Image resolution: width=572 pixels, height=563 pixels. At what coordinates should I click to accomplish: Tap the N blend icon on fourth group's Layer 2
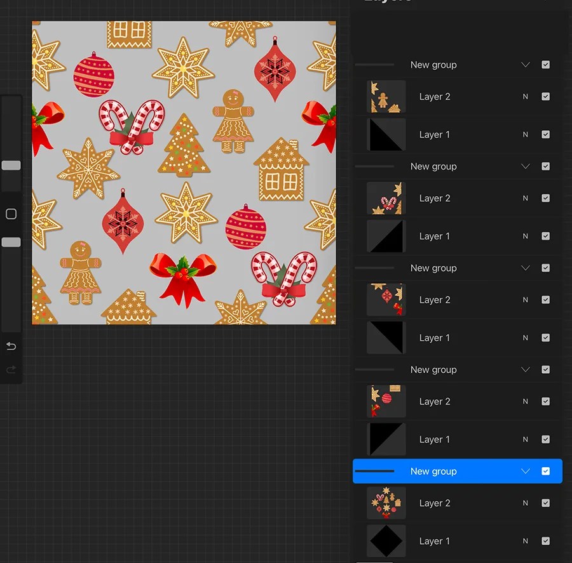(x=525, y=401)
